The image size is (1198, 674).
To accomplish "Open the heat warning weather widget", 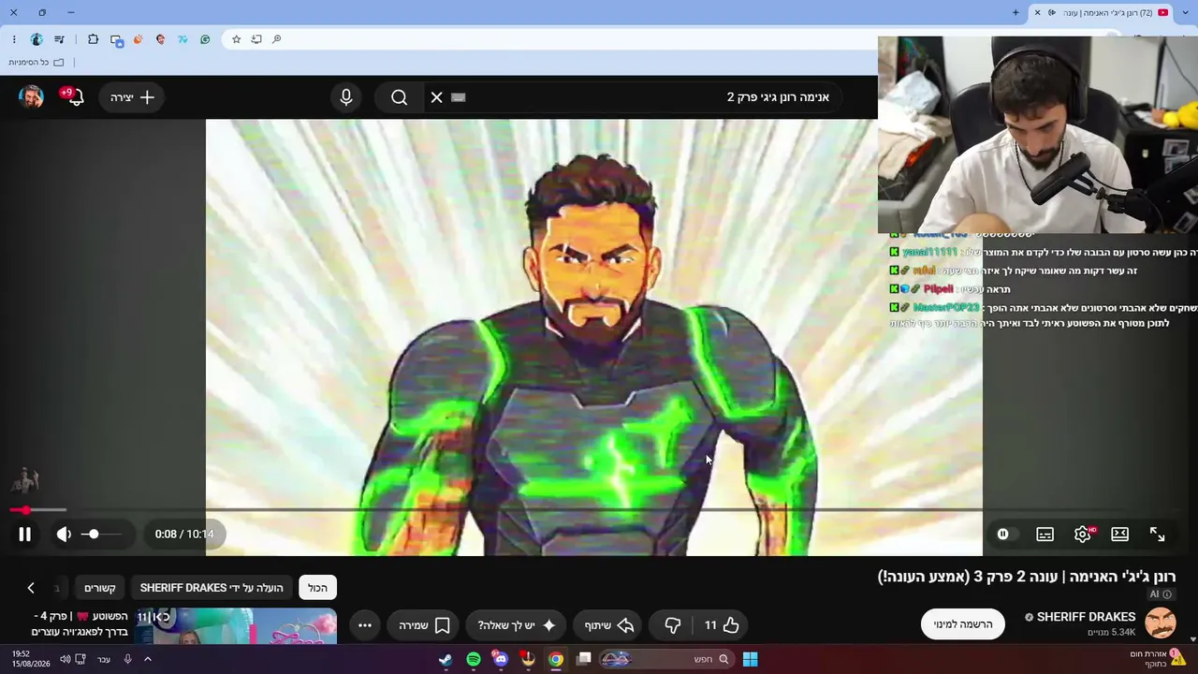I will 1158,659.
